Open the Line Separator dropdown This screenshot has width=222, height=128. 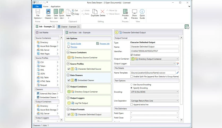[155, 101]
